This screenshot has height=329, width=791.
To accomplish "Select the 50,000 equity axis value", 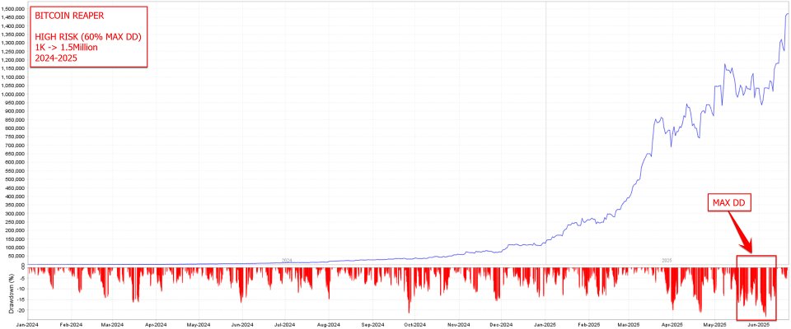I will click(17, 257).
